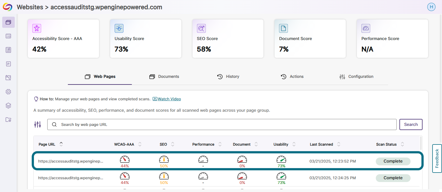Click the SEO Score target icon
Image resolution: width=442 pixels, height=192 pixels.
[201, 28]
